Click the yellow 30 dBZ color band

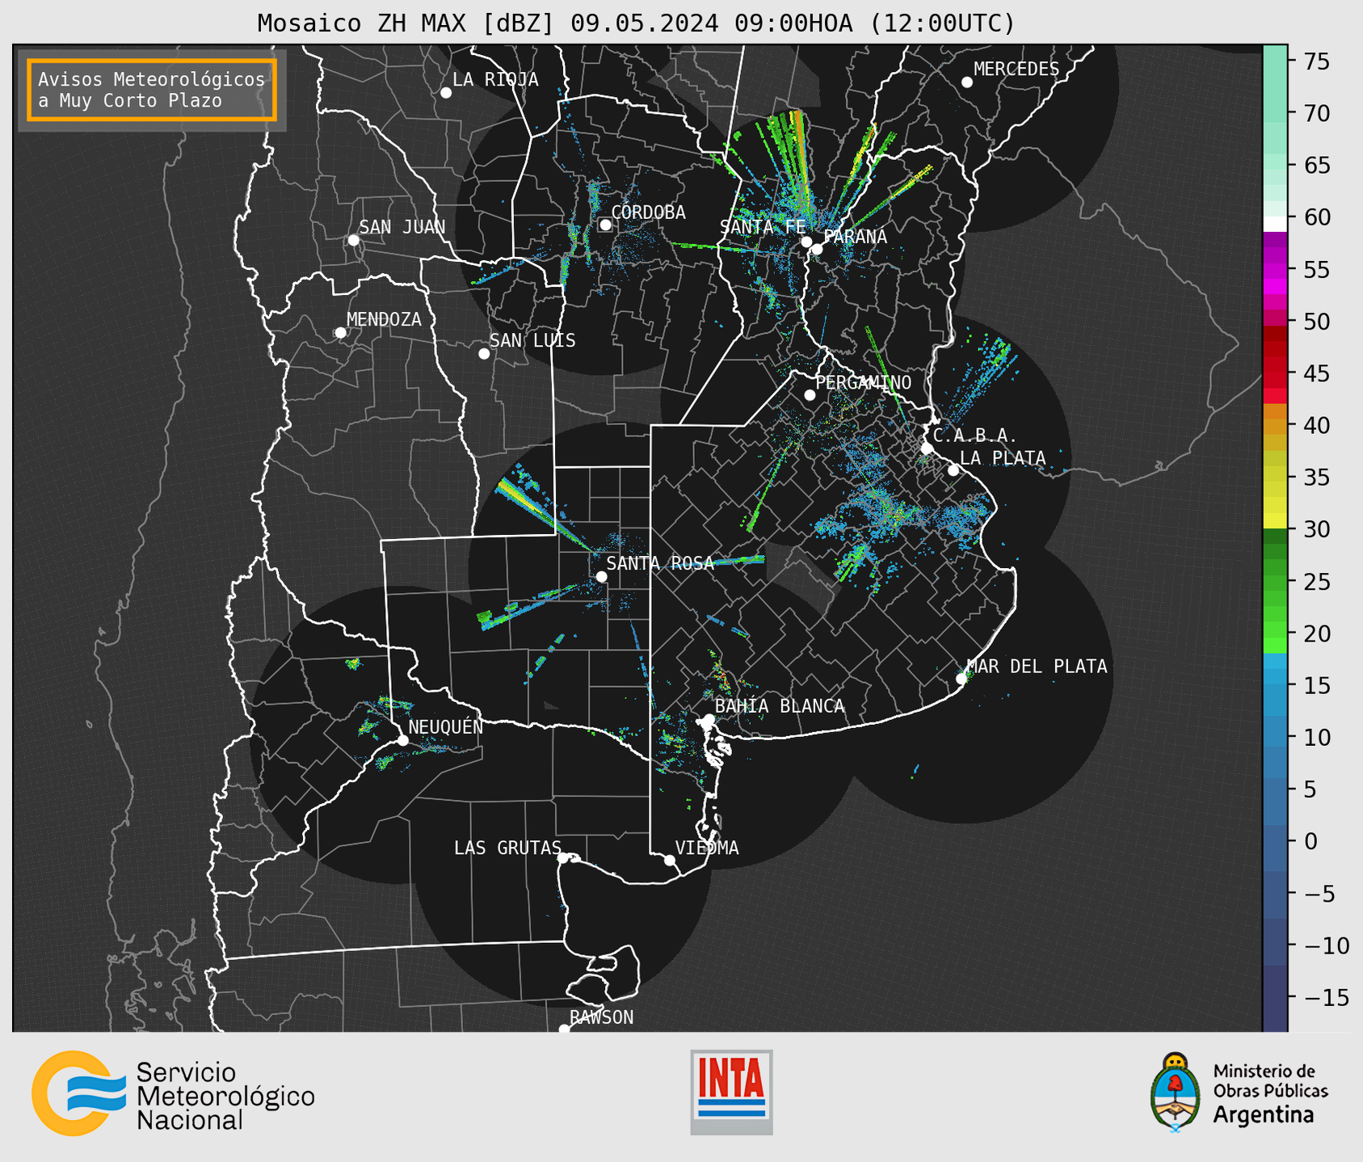[x=1275, y=521]
